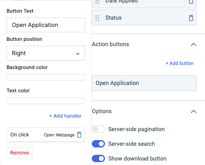The image size is (205, 165).
Task: Edit the Button Text input field
Action: pos(46,25)
